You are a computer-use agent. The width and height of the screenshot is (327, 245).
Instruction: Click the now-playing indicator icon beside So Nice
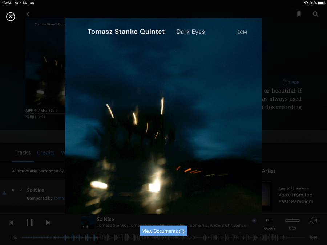4,193
